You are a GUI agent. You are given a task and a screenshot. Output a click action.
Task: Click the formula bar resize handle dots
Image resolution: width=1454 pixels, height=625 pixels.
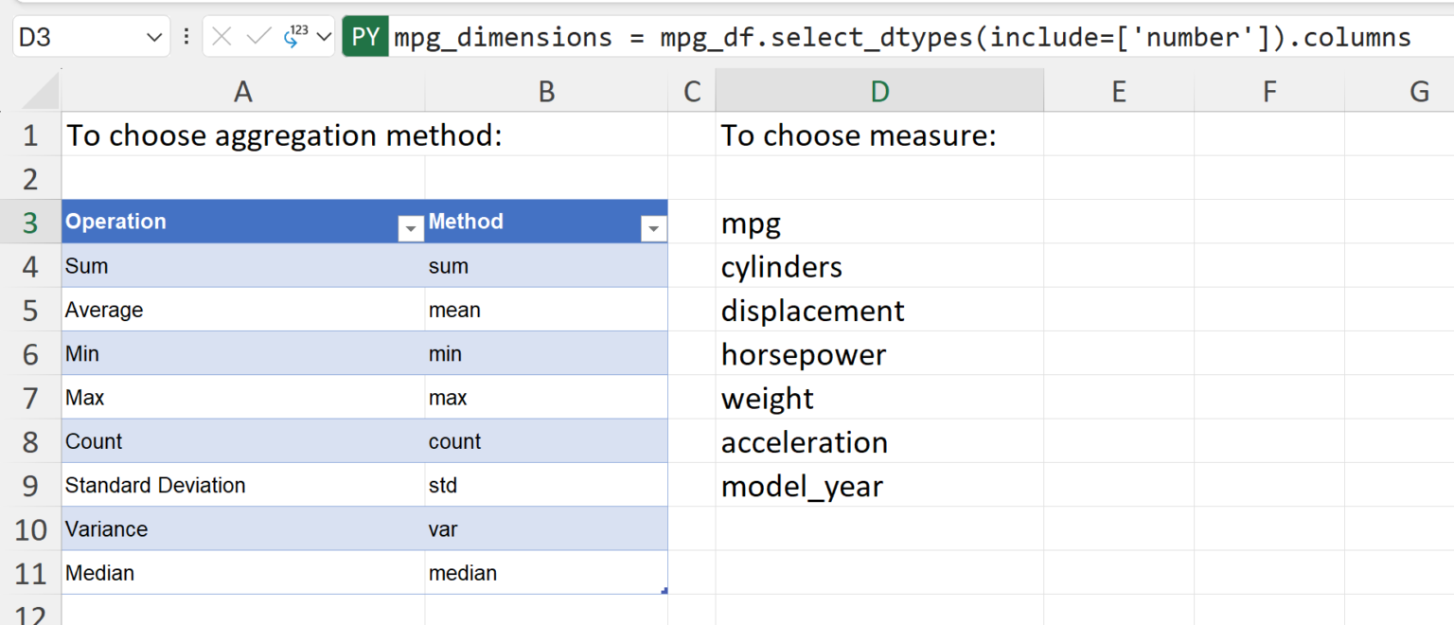[186, 37]
